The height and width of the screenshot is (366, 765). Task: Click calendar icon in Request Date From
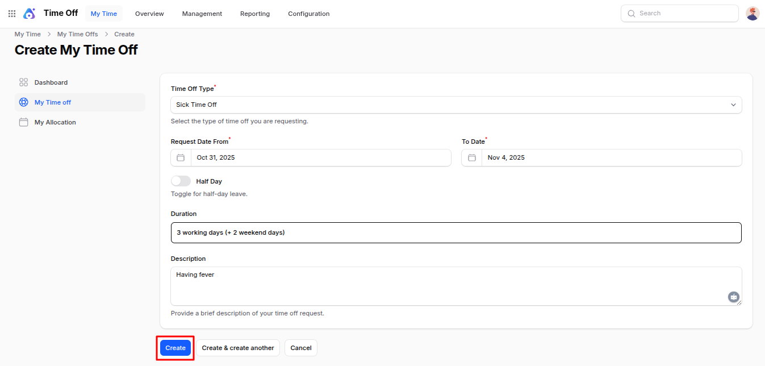pos(181,158)
